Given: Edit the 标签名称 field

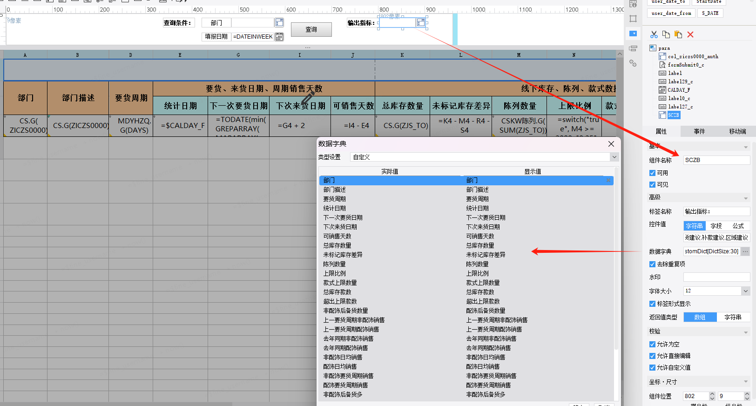Looking at the screenshot, I should click(717, 211).
